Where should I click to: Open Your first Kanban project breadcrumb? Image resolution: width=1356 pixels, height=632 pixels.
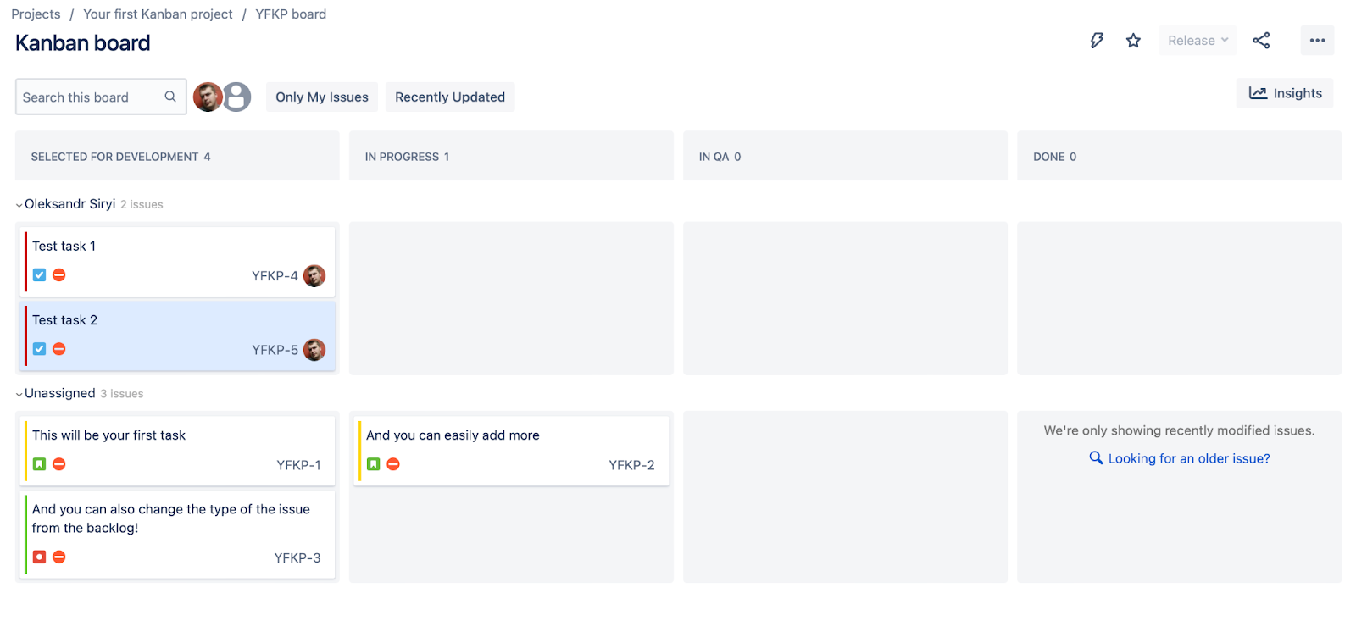158,14
